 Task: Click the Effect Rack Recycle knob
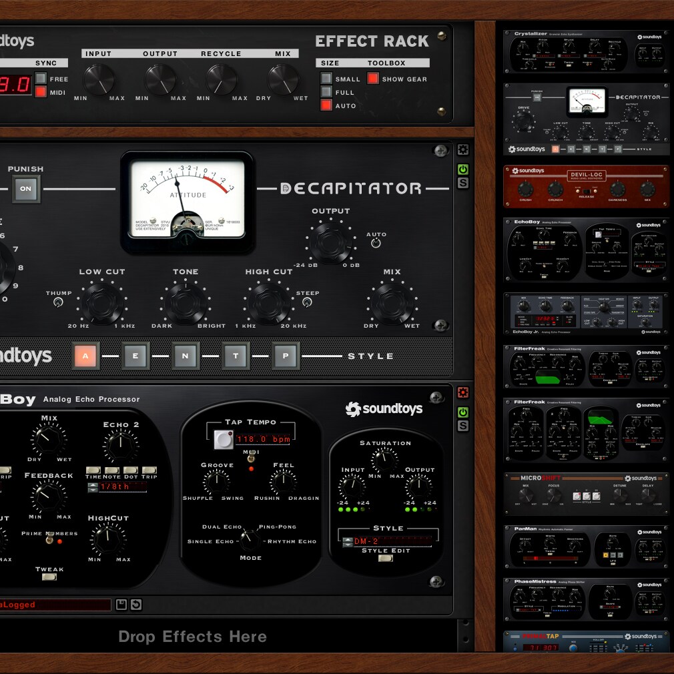tap(222, 79)
